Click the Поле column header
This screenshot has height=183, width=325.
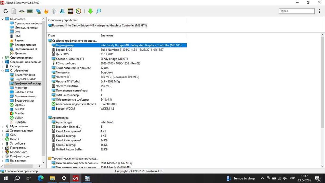click(73, 35)
